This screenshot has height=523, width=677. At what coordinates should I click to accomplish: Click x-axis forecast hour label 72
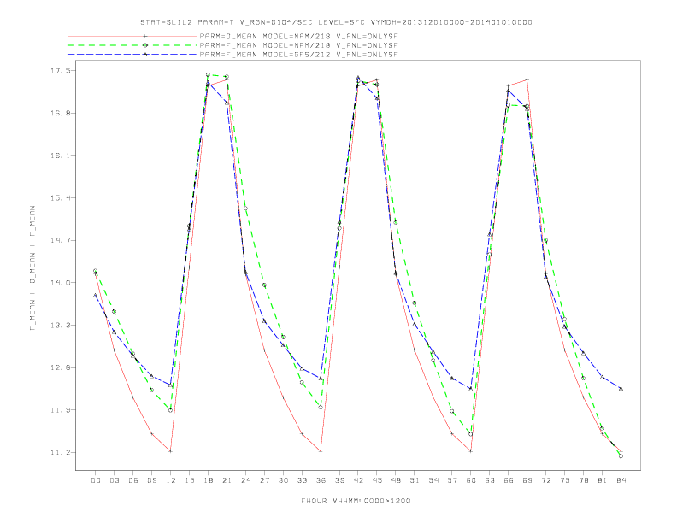tap(546, 480)
